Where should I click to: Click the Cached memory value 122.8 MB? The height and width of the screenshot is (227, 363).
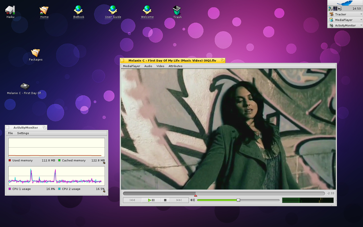[x=98, y=160]
